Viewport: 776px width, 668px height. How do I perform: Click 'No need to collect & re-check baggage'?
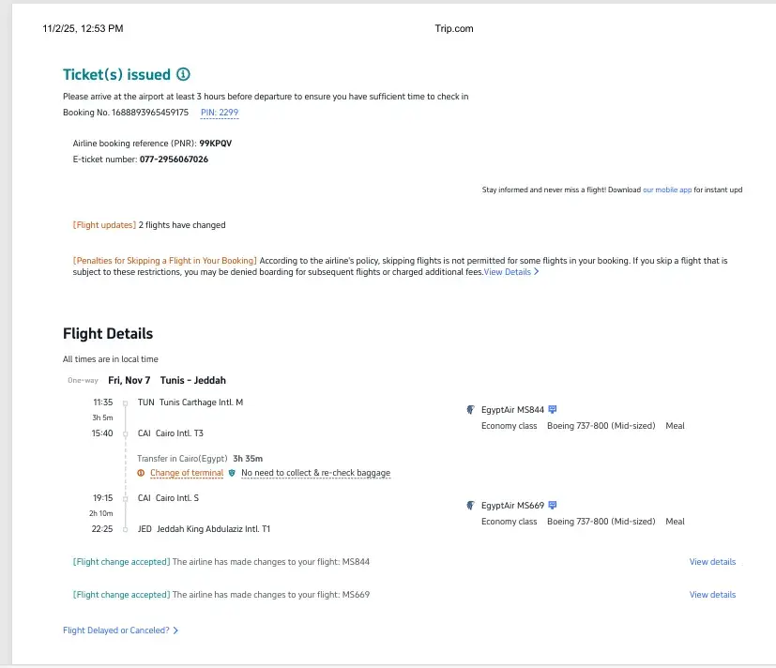315,473
